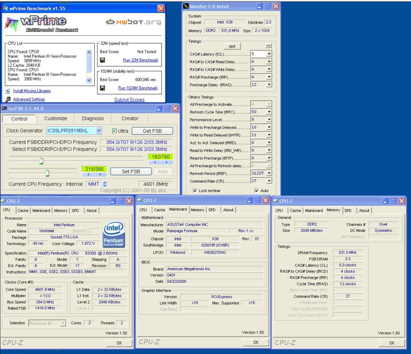Open Memory tab in left CPU-Z window
Viewport: 411px width, 354px height.
point(61,211)
